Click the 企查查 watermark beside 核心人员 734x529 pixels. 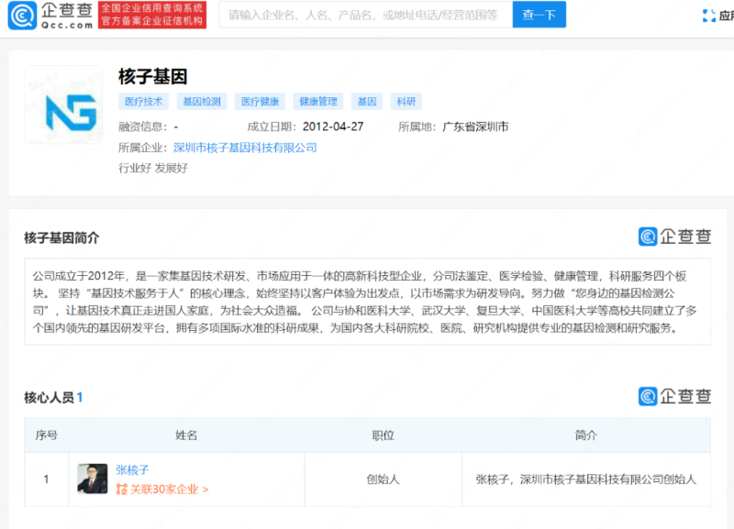click(x=676, y=394)
